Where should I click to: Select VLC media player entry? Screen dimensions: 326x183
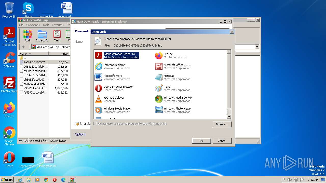[110, 99]
